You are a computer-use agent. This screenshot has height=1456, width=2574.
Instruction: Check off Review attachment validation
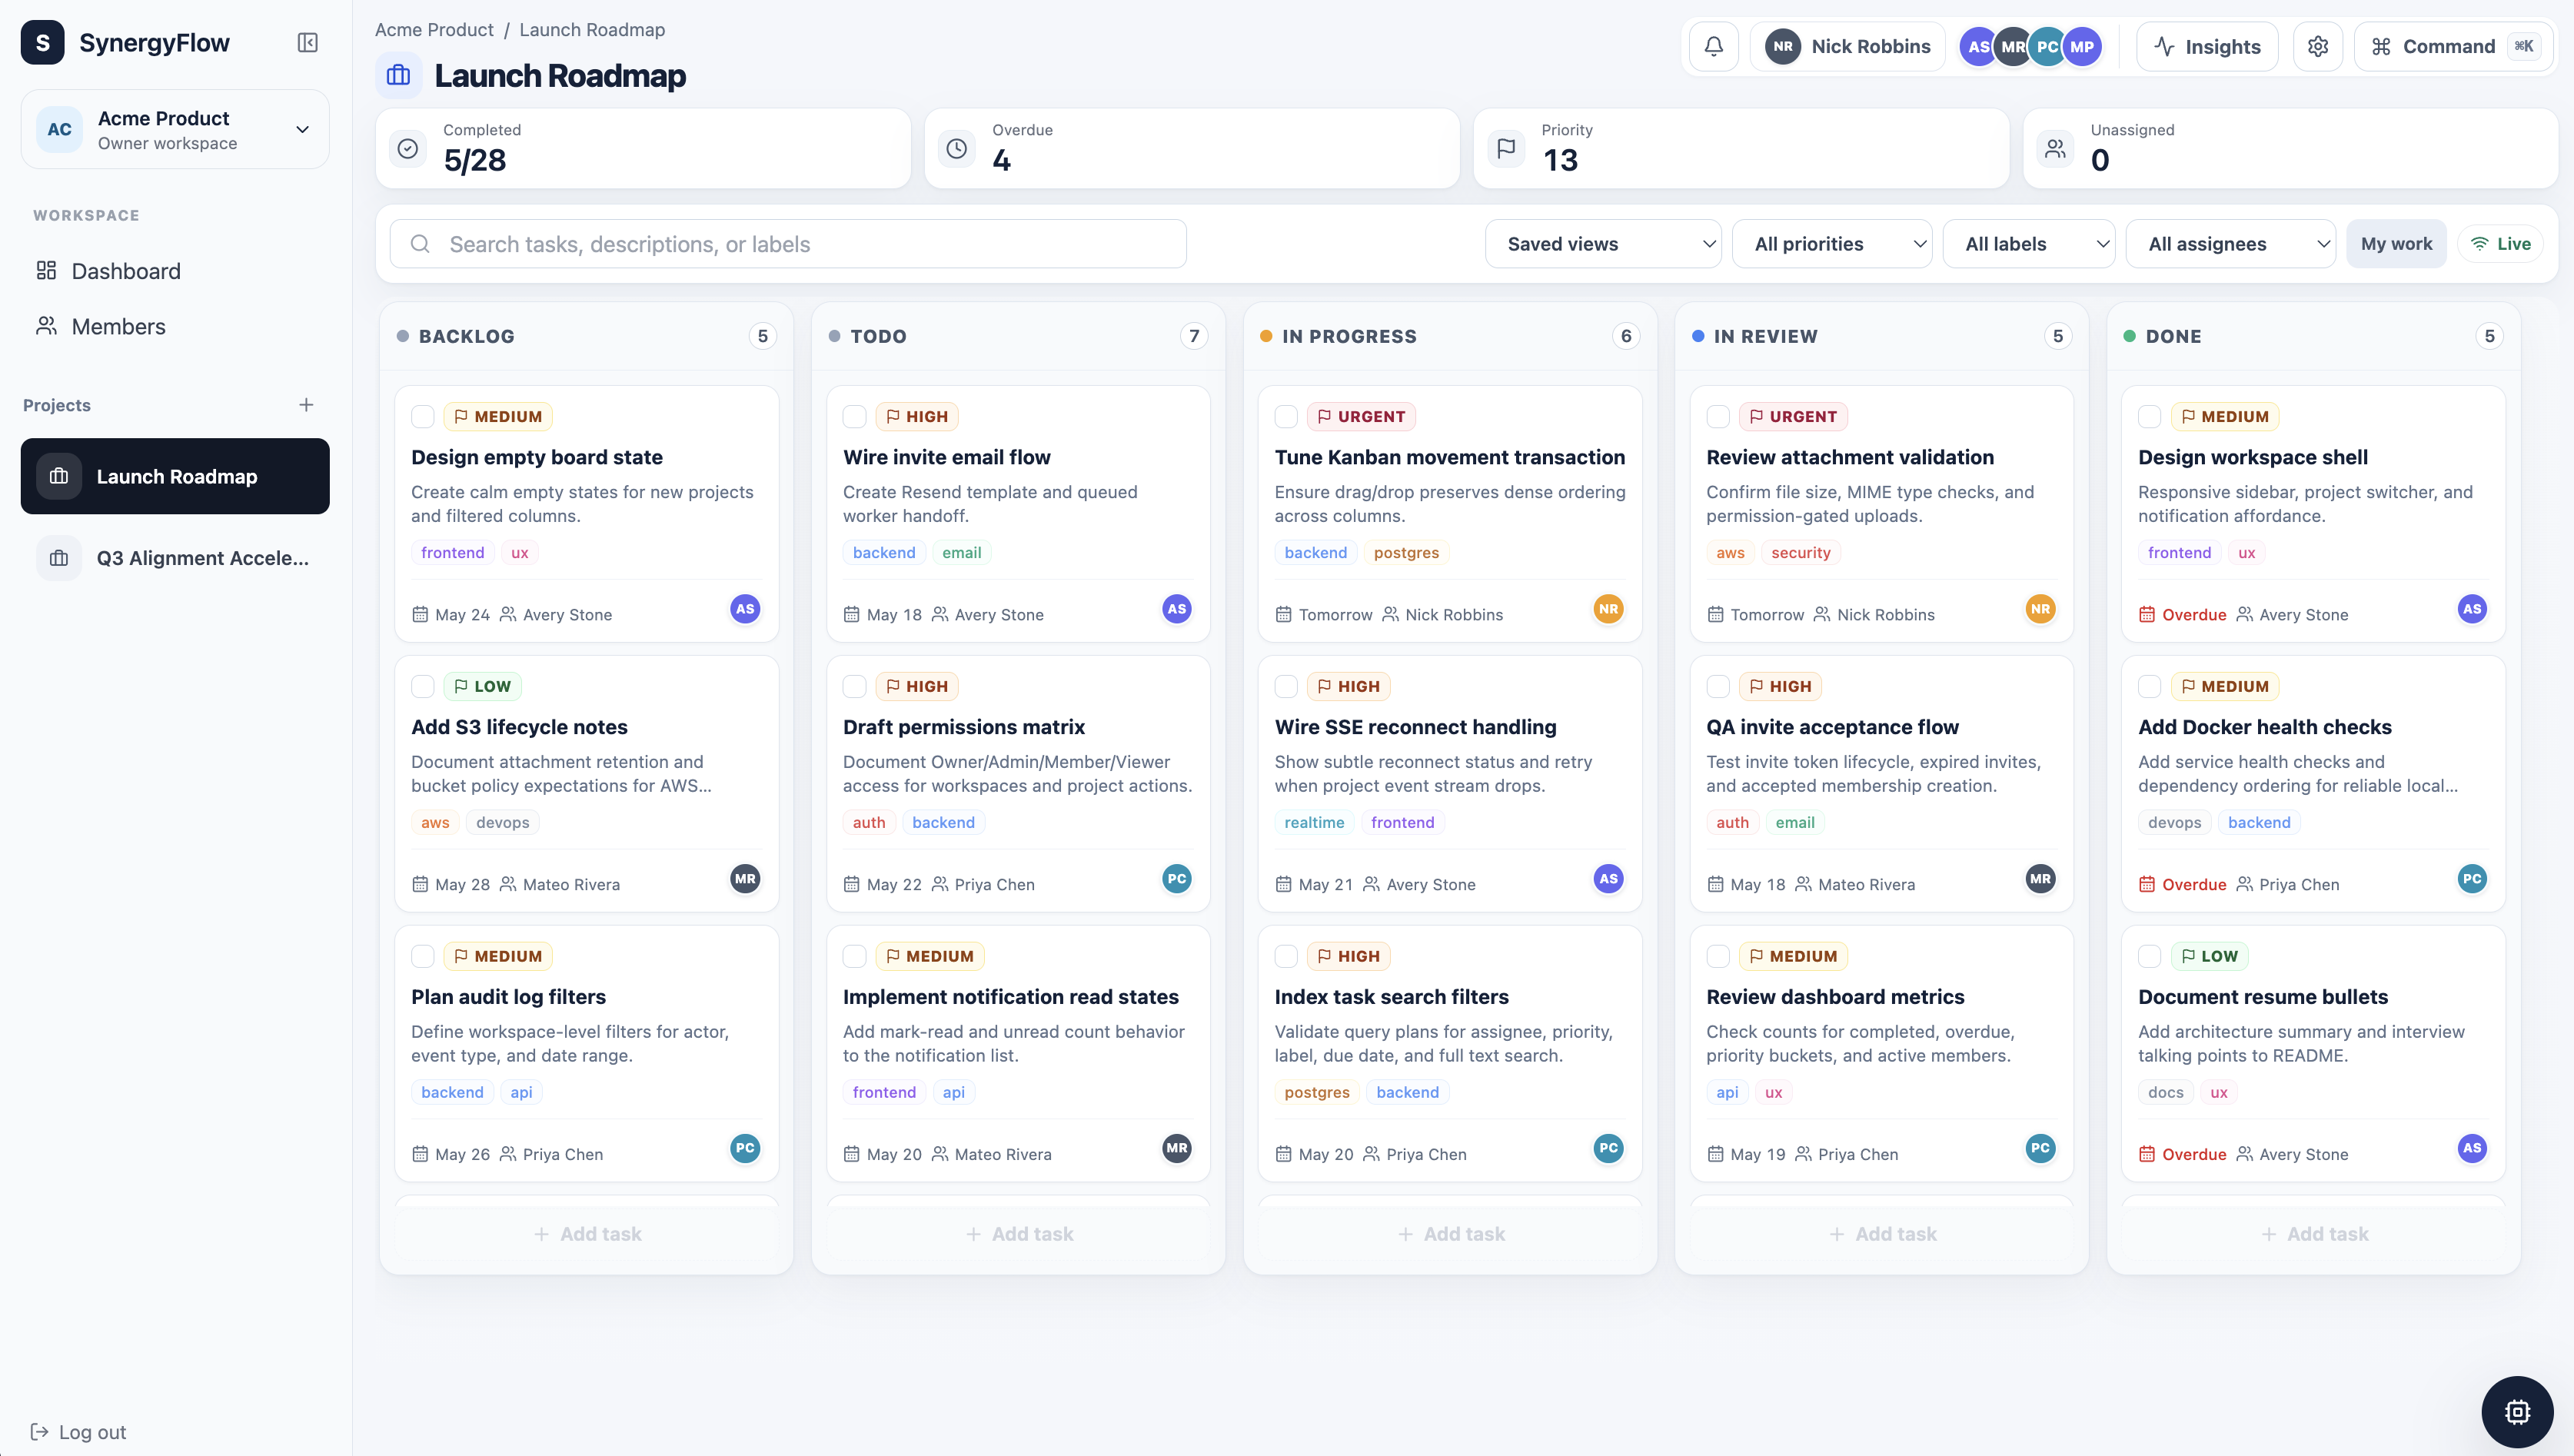click(1718, 417)
